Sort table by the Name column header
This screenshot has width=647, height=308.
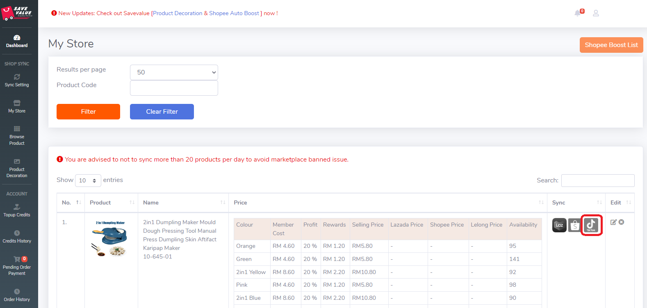click(x=183, y=202)
